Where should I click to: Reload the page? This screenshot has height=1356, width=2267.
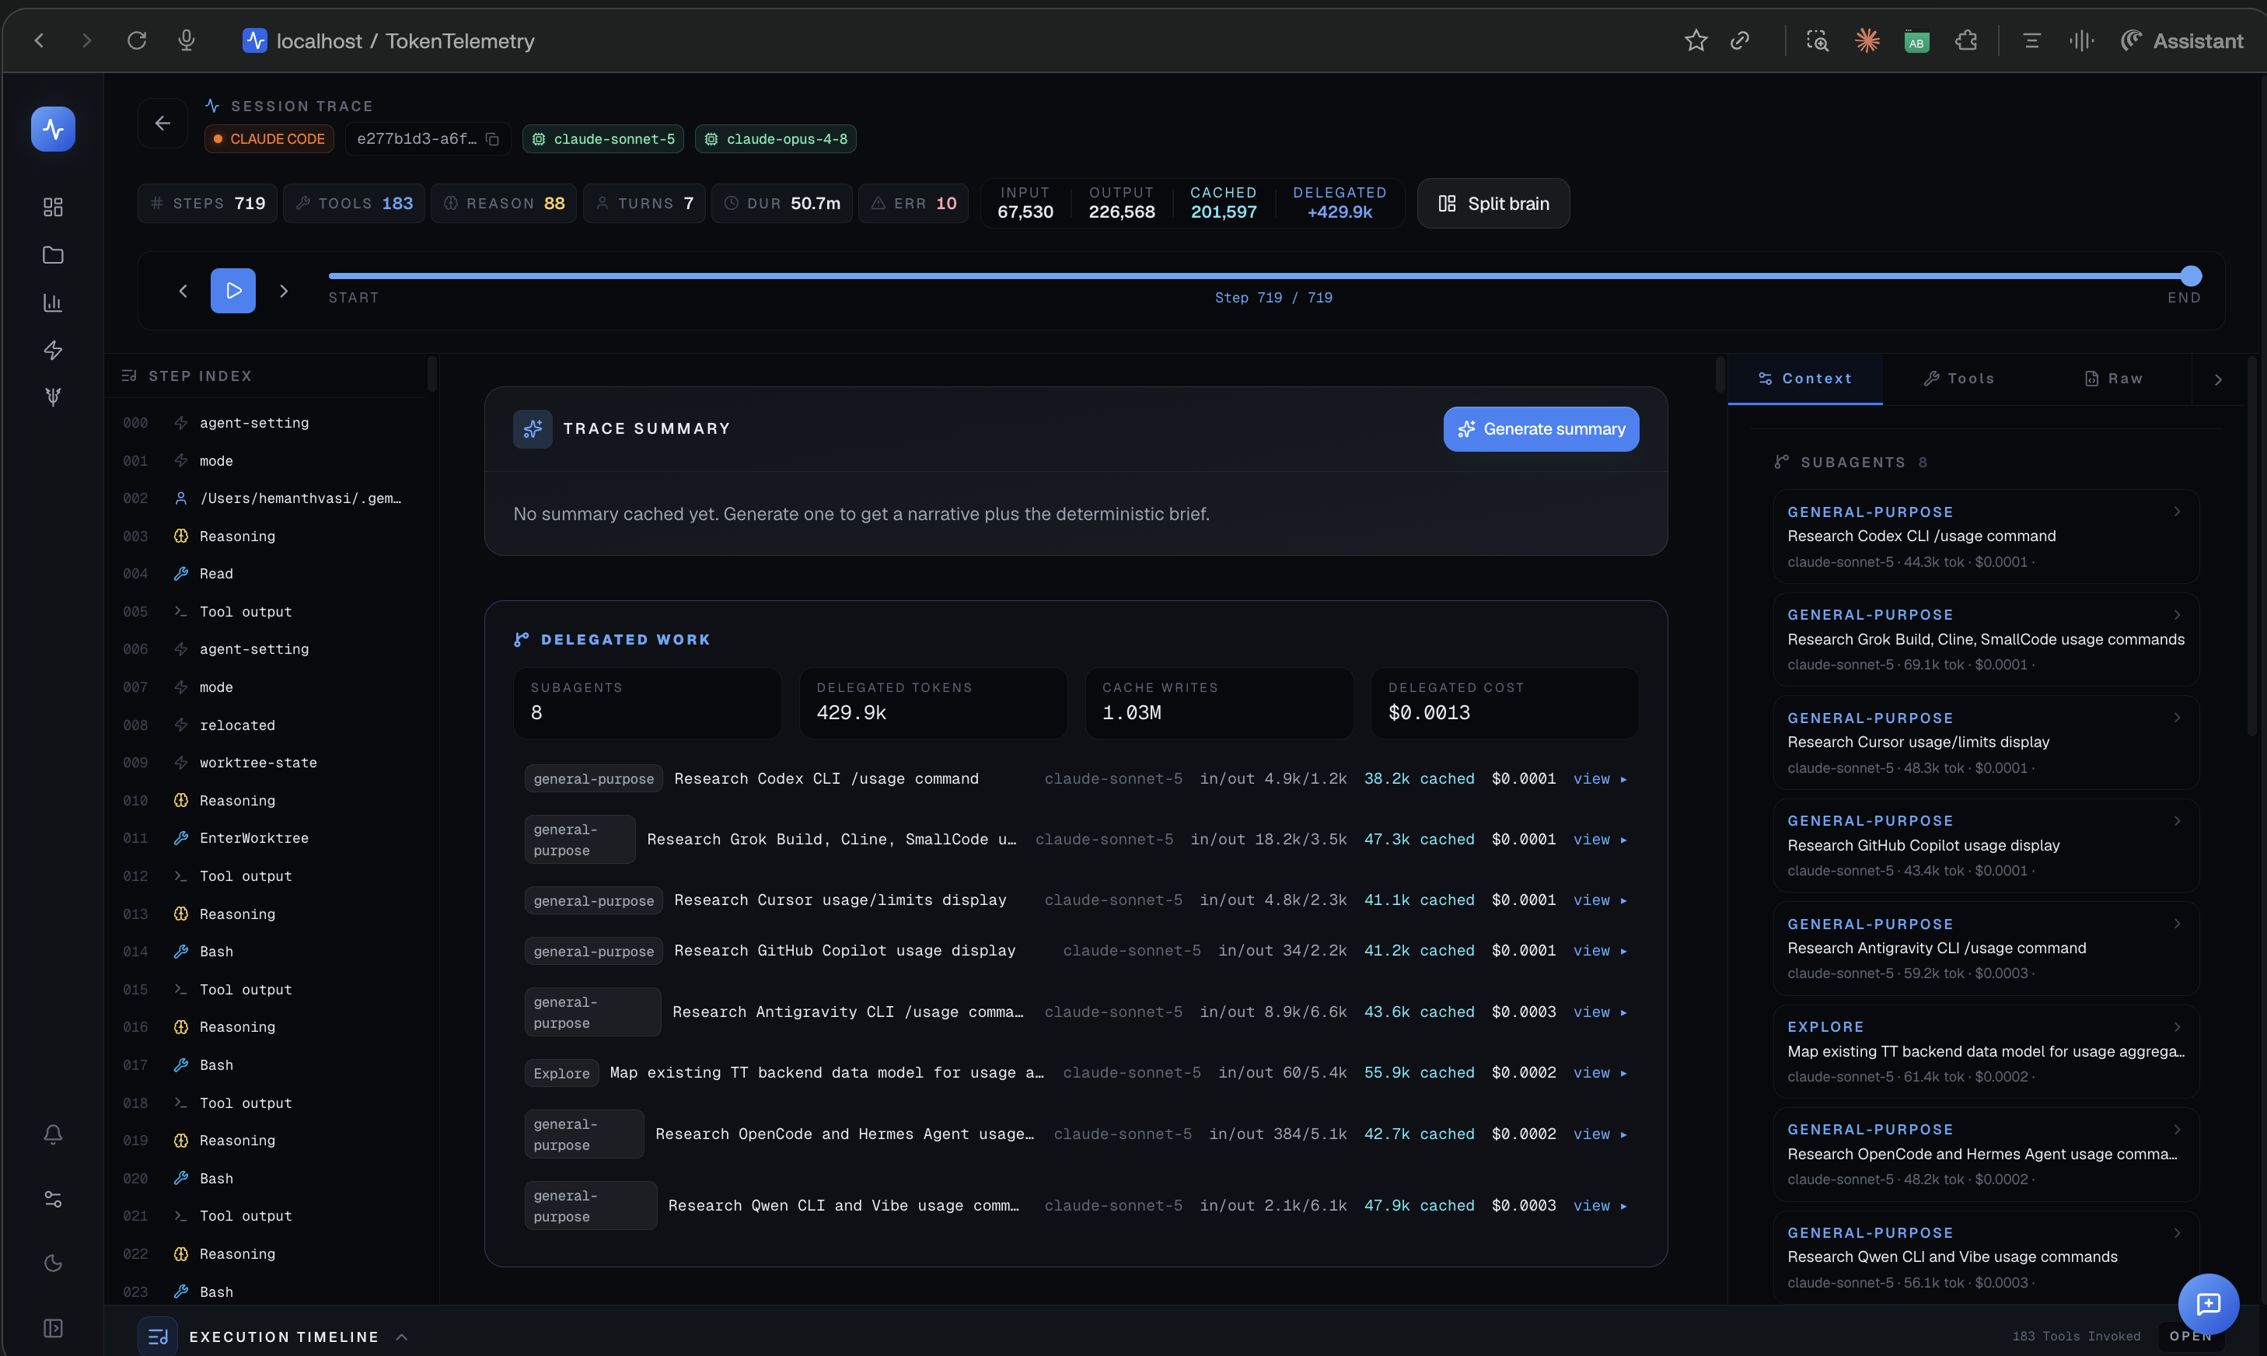tap(137, 40)
